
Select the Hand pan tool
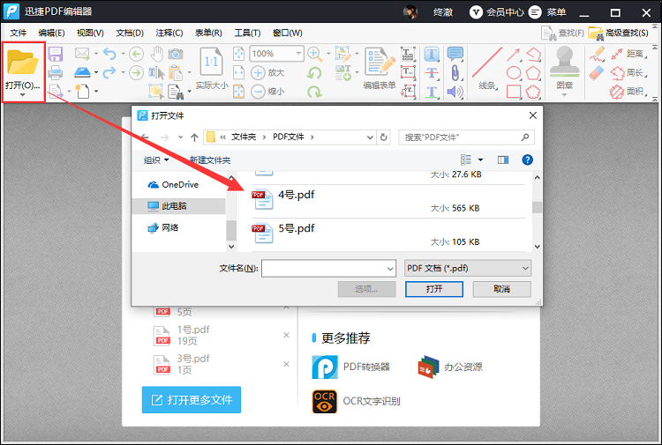[157, 54]
